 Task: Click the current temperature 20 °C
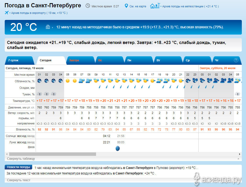(24, 27)
